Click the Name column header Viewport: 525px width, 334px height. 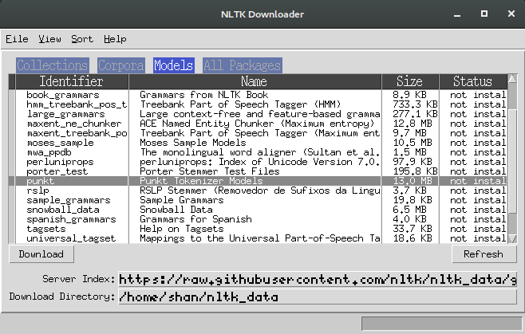[x=255, y=81]
